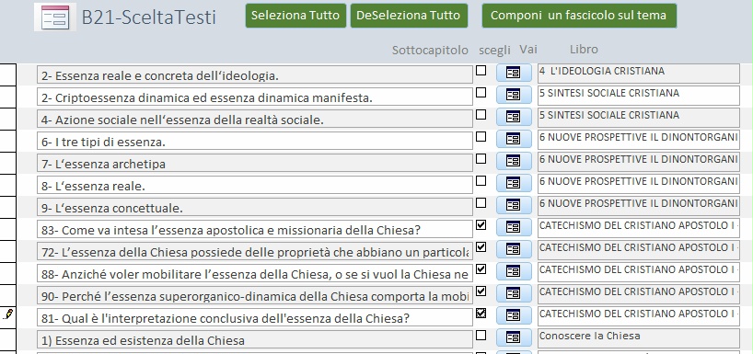Open Vai icon for L'essenza reale row
753x354 pixels.
514,183
